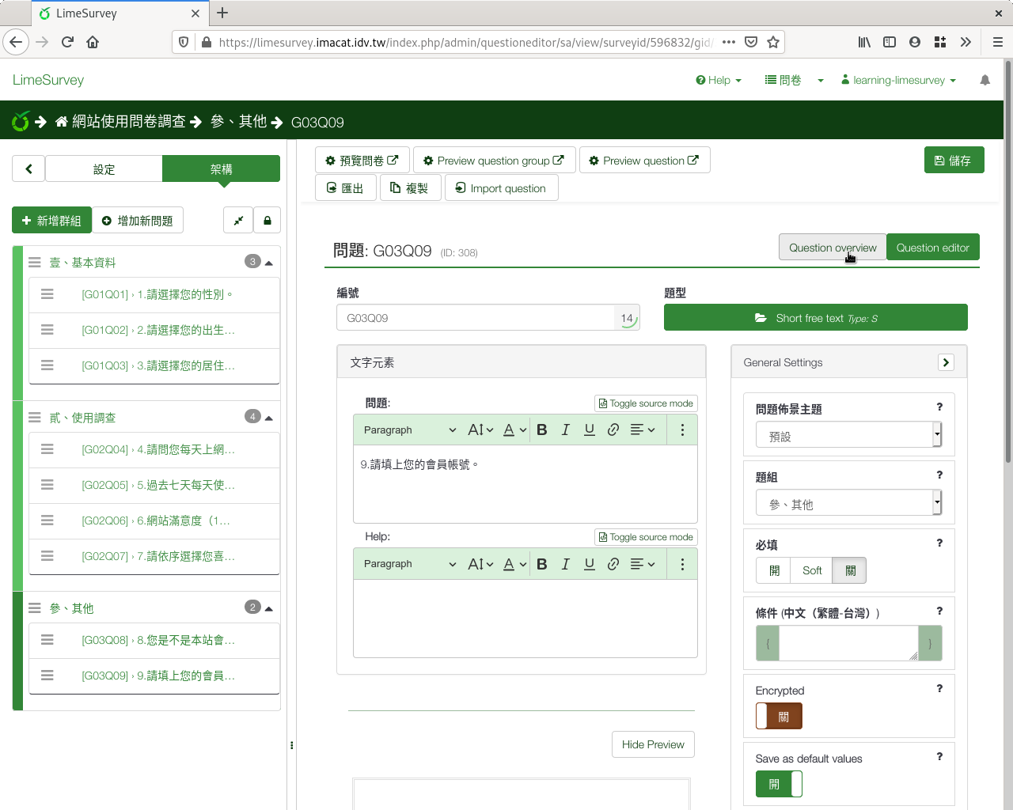Apply bold in the Help editor toolbar
This screenshot has height=810, width=1013.
click(x=542, y=563)
